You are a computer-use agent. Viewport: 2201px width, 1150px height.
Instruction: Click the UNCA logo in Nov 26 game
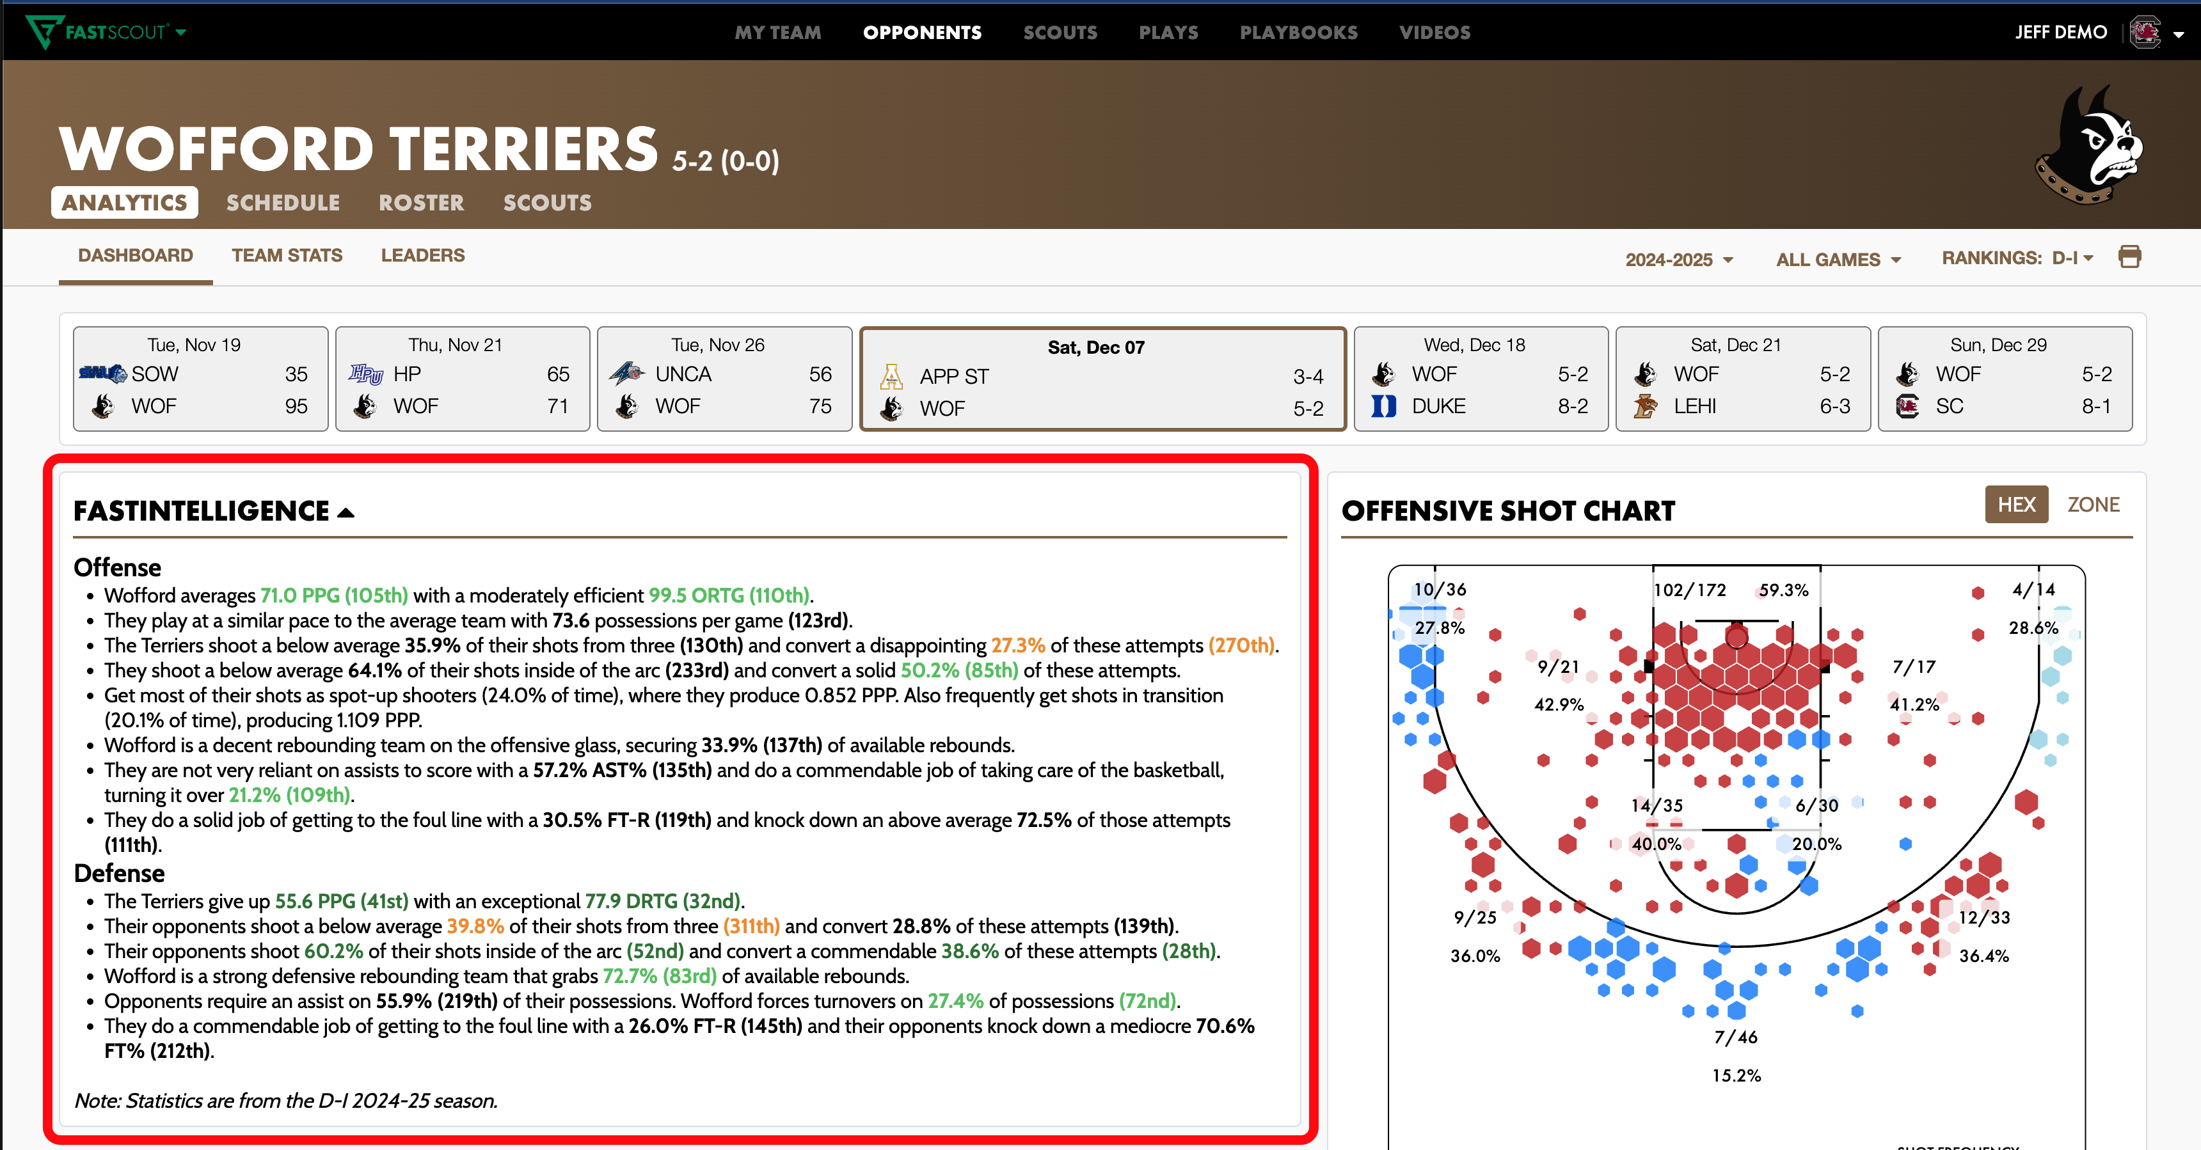tap(626, 374)
